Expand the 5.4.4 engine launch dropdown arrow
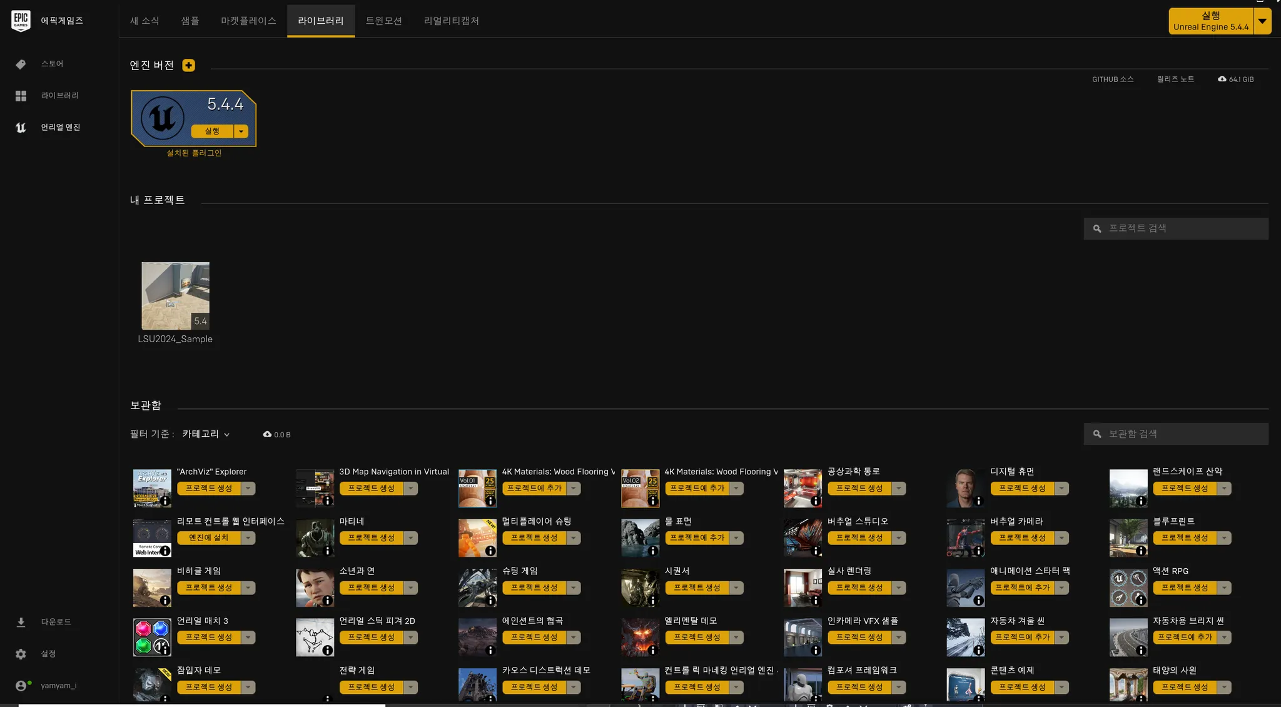The width and height of the screenshot is (1281, 707). (x=241, y=131)
